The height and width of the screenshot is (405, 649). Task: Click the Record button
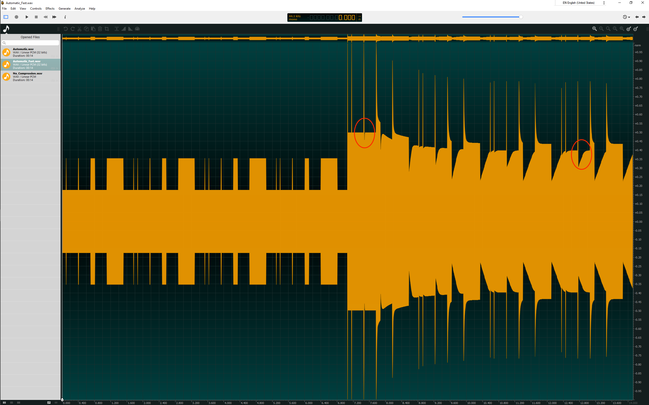(16, 17)
